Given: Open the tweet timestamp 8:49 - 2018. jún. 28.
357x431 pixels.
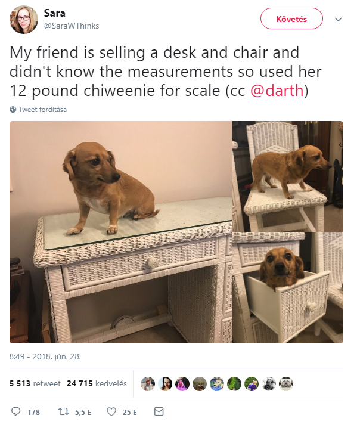Looking at the screenshot, I should pyautogui.click(x=45, y=356).
